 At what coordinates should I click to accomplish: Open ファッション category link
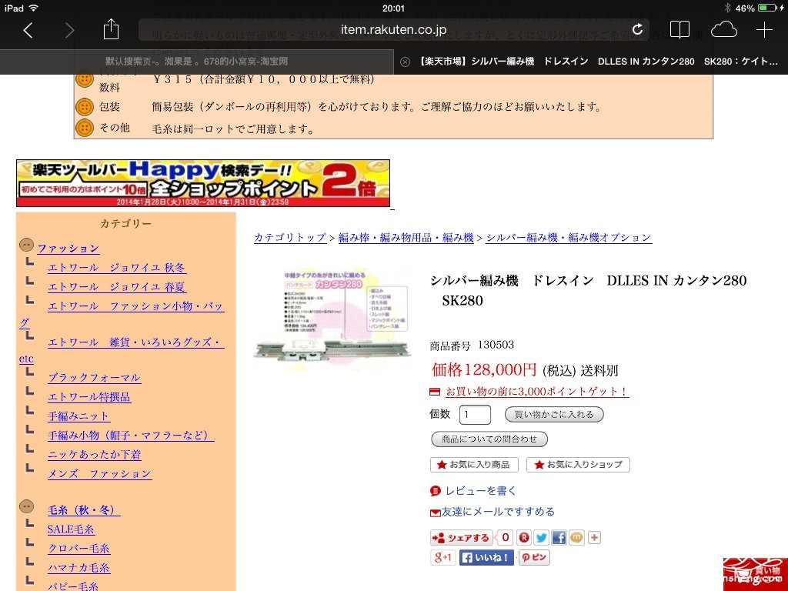(x=68, y=249)
